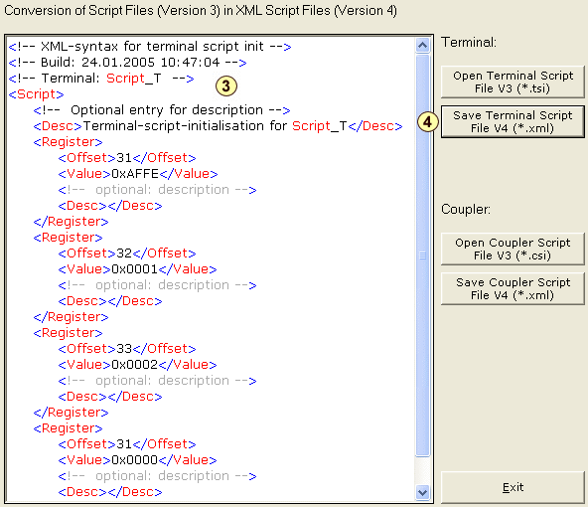
Task: Click the Exit button
Action: tap(513, 487)
